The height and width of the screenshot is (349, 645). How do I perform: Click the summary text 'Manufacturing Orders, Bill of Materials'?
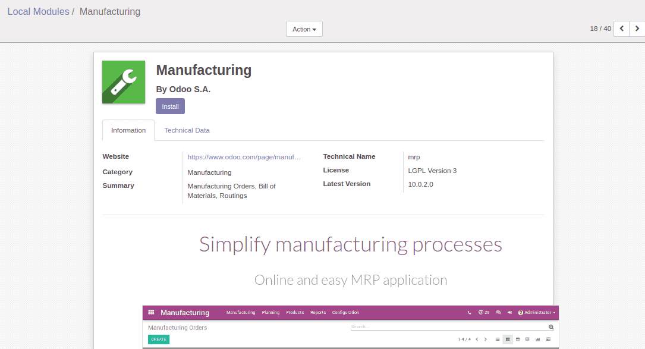point(232,191)
